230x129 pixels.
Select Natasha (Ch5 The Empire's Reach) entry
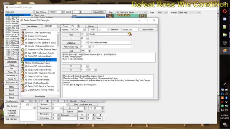39,49
